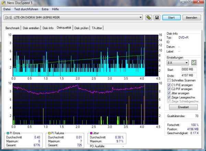The image size is (206, 151).
Task: Click the Jitter Maximum value 9.7 %
Action: point(120,141)
